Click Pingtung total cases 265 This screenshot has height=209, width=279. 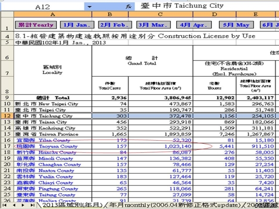tap(110, 189)
